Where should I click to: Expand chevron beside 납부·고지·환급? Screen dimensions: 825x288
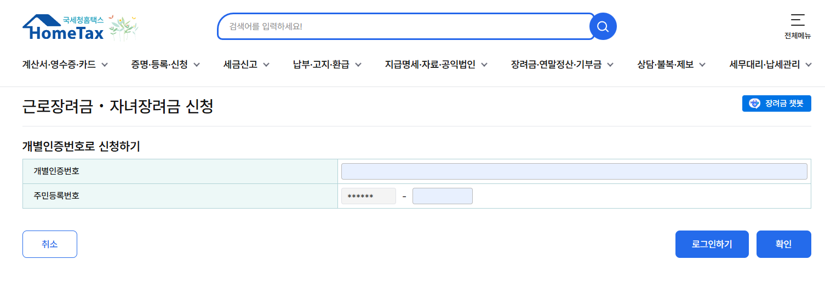(358, 65)
